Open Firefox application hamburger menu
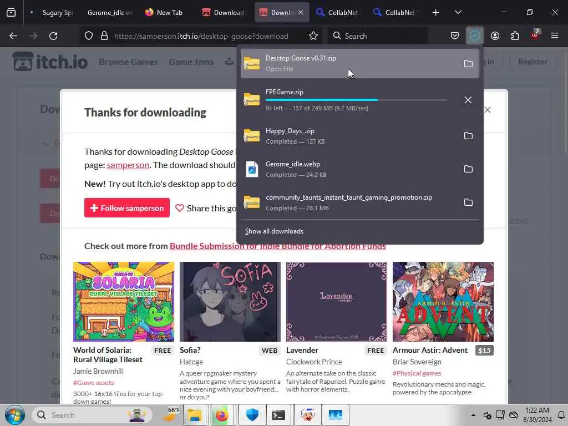The width and height of the screenshot is (568, 426). click(x=555, y=36)
